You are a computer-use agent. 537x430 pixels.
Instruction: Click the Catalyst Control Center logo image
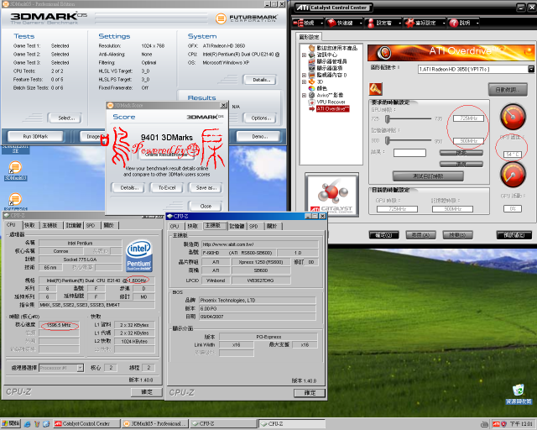click(x=332, y=195)
